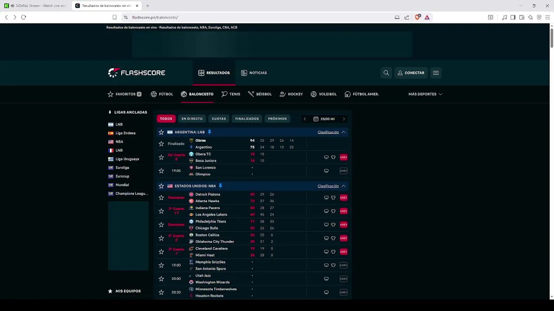Viewport: 554px width, 311px height.
Task: Click the bookmark icon in address bar
Action: coord(114,17)
